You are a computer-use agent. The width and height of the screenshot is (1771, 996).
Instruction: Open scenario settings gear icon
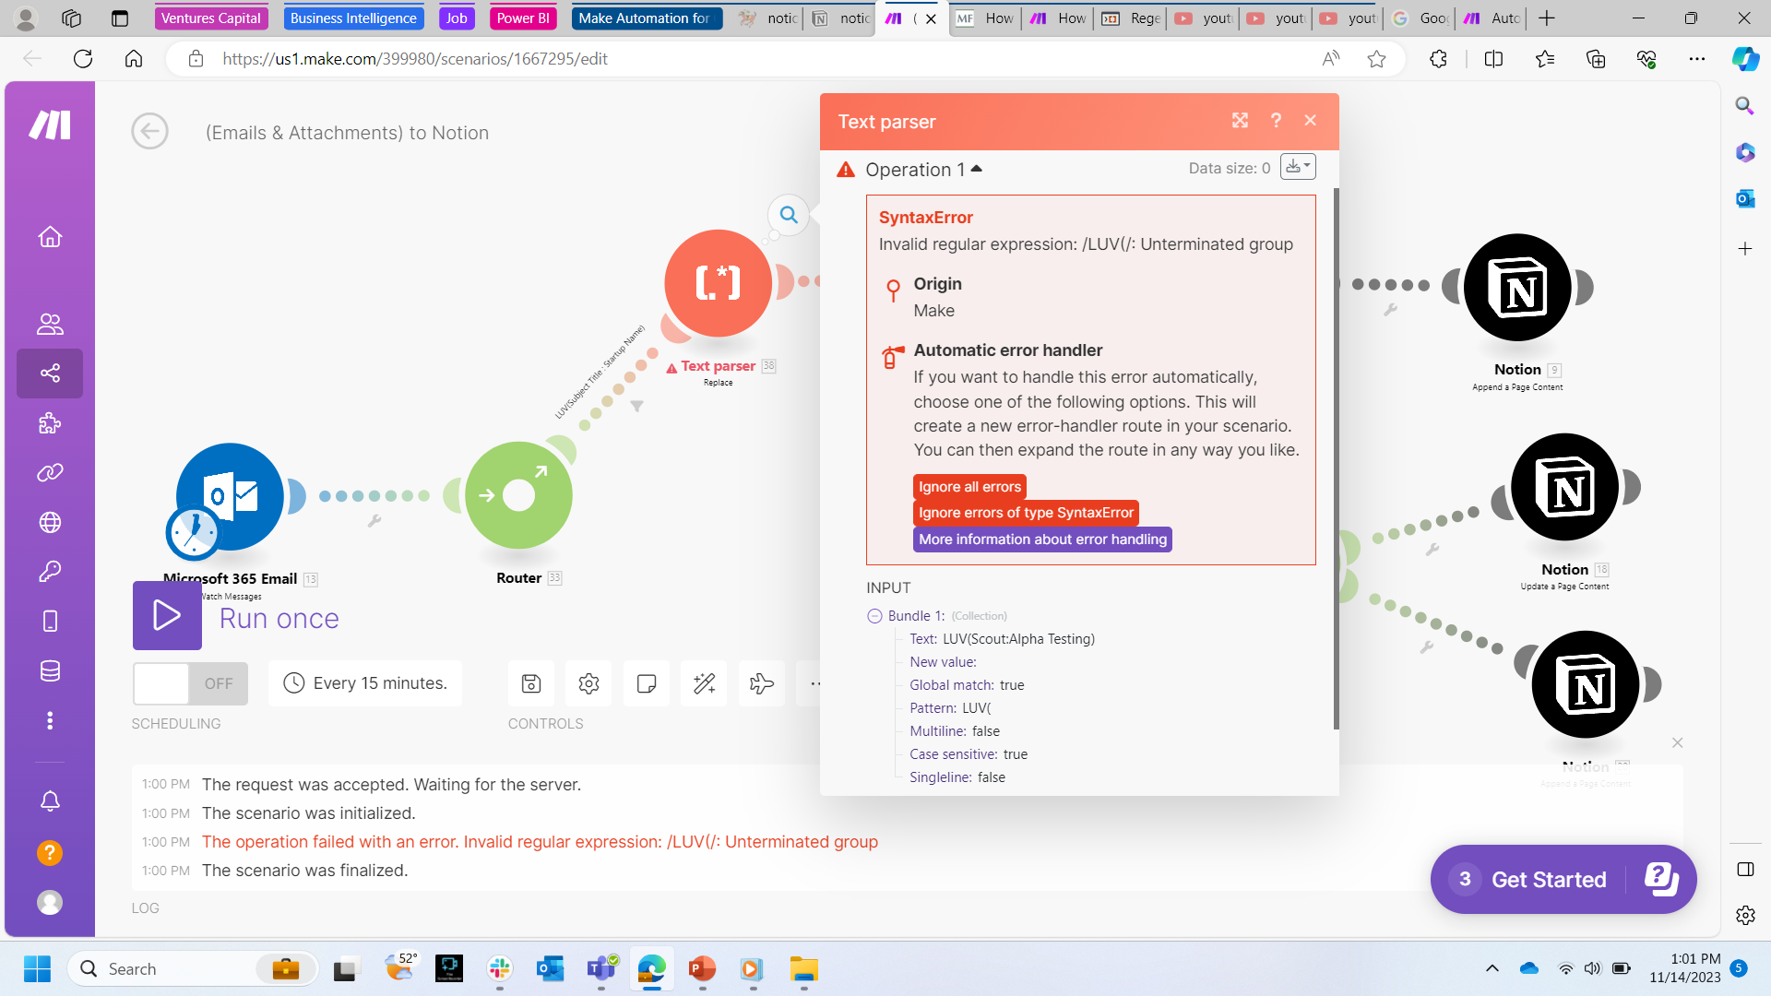pyautogui.click(x=588, y=683)
